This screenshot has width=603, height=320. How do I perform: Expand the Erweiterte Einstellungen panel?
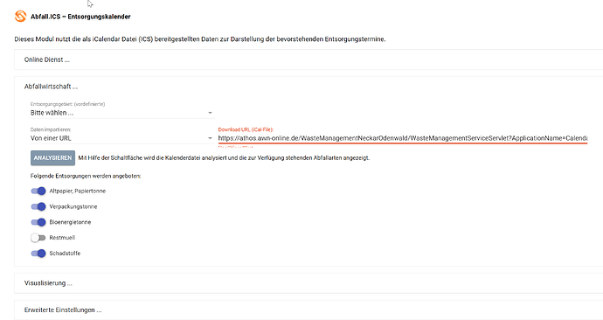pos(63,310)
